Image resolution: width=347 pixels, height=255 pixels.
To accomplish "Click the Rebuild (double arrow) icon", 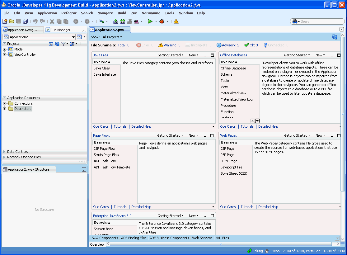I will (123, 21).
